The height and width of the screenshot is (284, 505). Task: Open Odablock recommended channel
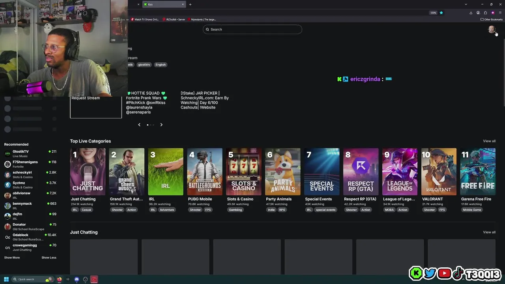click(30, 237)
